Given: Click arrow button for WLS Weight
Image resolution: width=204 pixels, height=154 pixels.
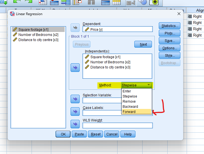Looking at the screenshot, I should tap(75, 124).
